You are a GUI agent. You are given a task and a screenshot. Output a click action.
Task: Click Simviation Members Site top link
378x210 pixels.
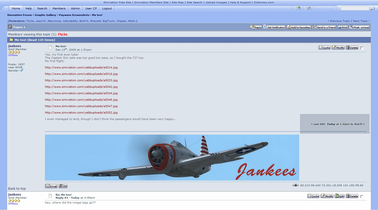pos(151,3)
